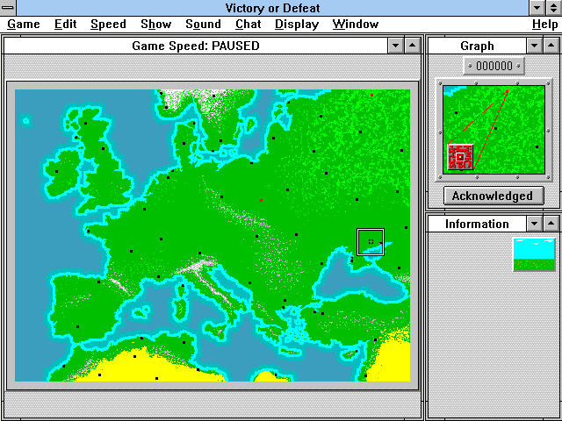The height and width of the screenshot is (421, 562).
Task: Open the Sound menu
Action: click(203, 25)
